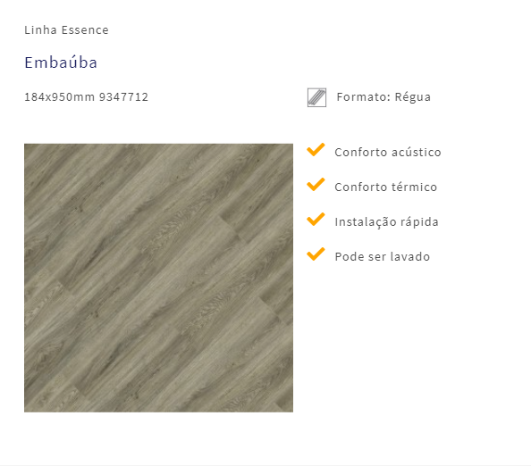
Task: Click the Linha Essence label
Action: pos(66,30)
